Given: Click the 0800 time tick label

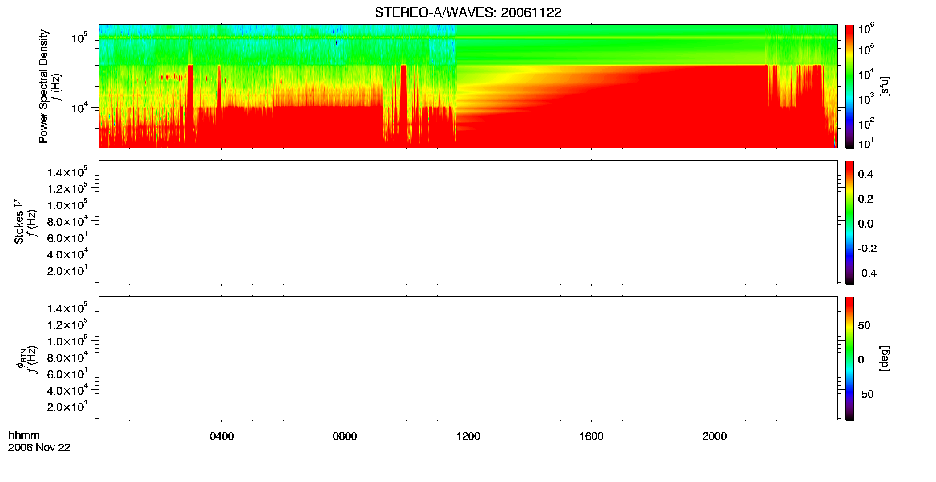Looking at the screenshot, I should coord(345,436).
